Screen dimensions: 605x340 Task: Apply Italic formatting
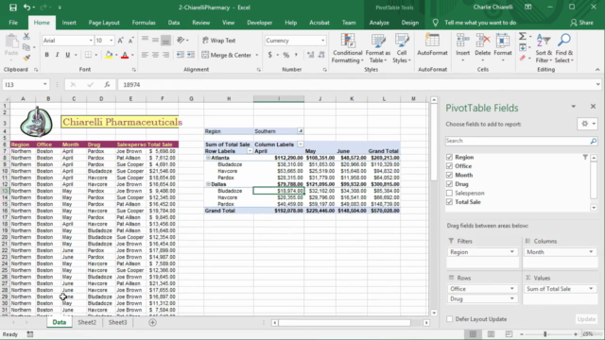57,55
